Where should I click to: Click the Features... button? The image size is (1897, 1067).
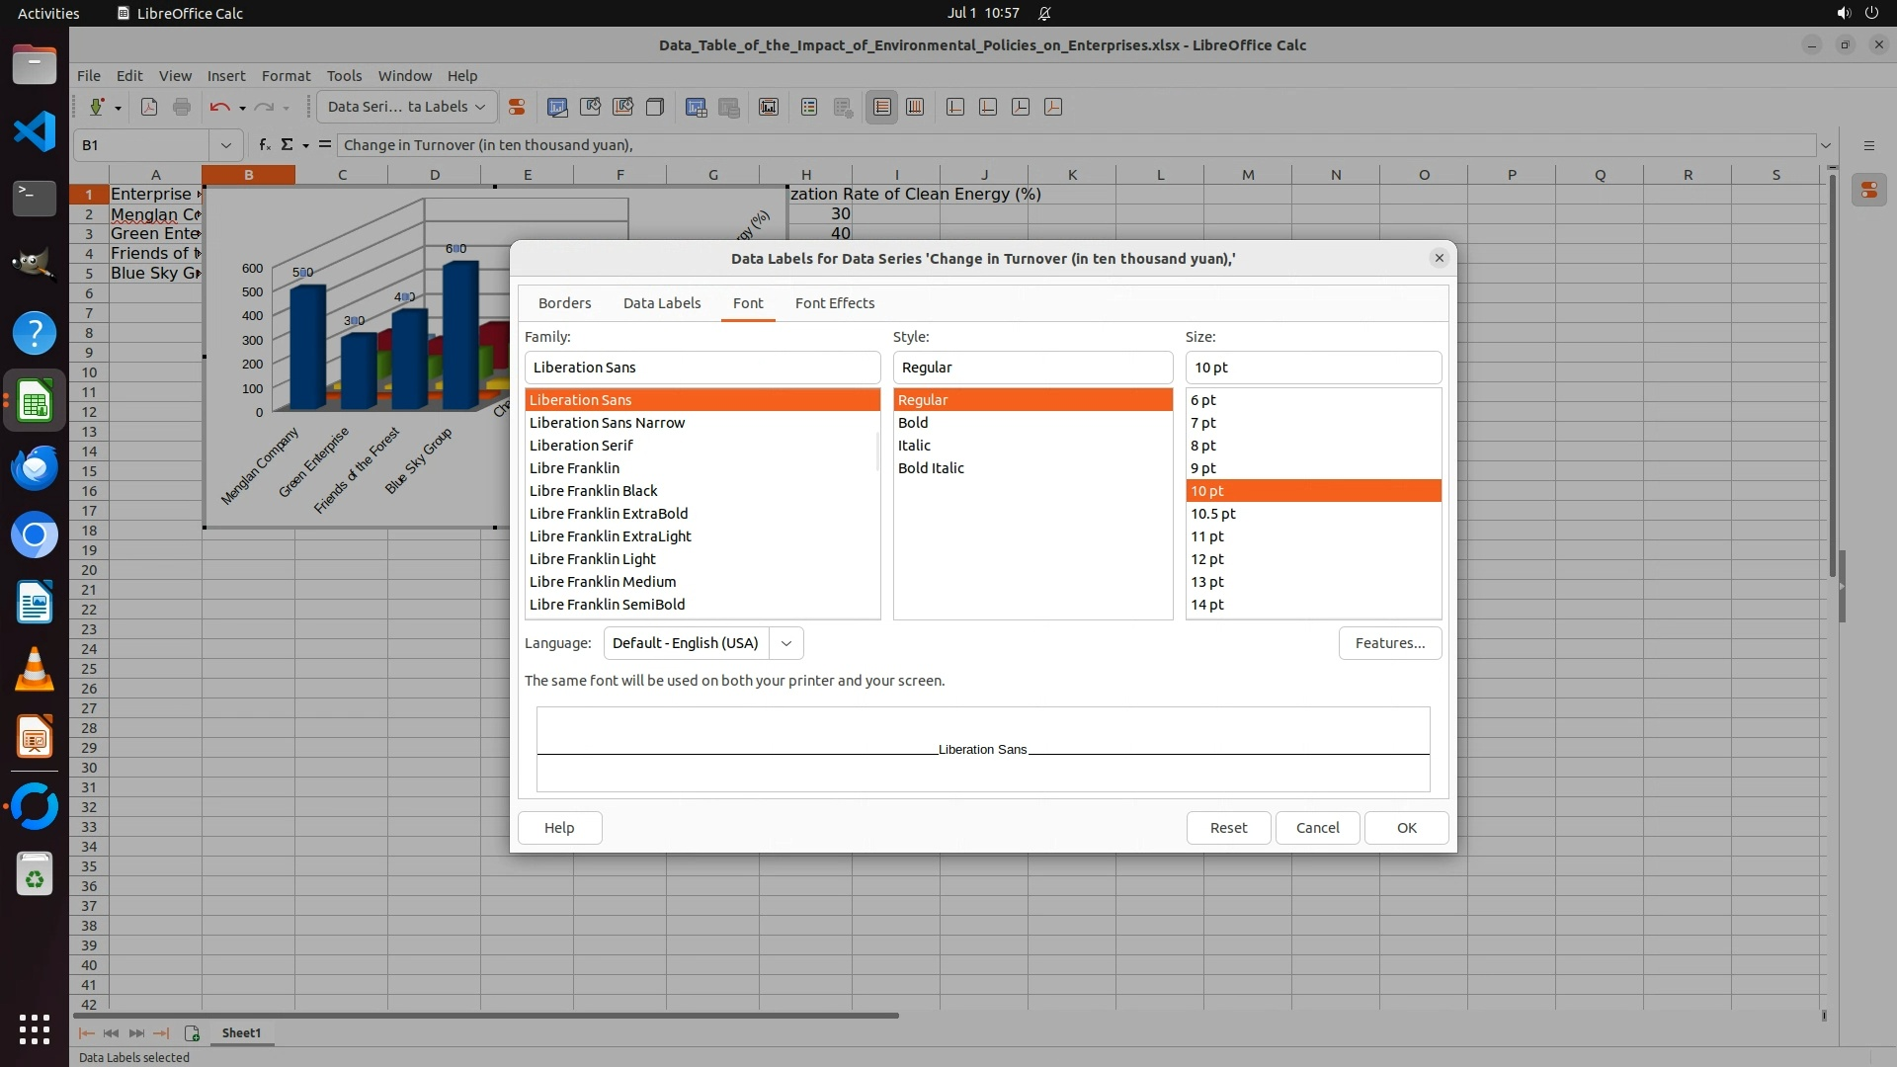[1389, 643]
